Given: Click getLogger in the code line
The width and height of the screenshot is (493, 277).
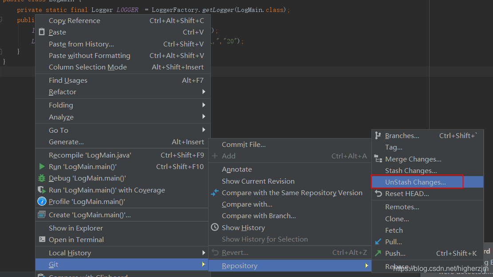Looking at the screenshot, I should click(x=218, y=10).
